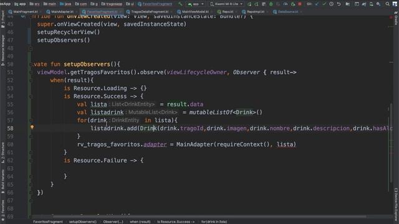Click 'for(drink in lista)' in the bottom breadcrumb
399x224 pixels.
point(214,222)
